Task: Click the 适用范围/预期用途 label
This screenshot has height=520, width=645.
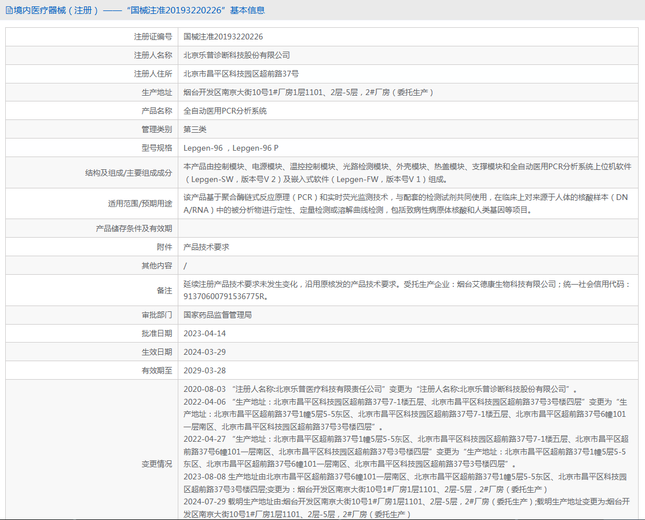Action: coord(140,203)
